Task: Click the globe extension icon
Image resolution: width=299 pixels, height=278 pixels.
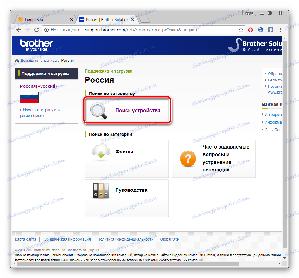Action: [x=260, y=29]
